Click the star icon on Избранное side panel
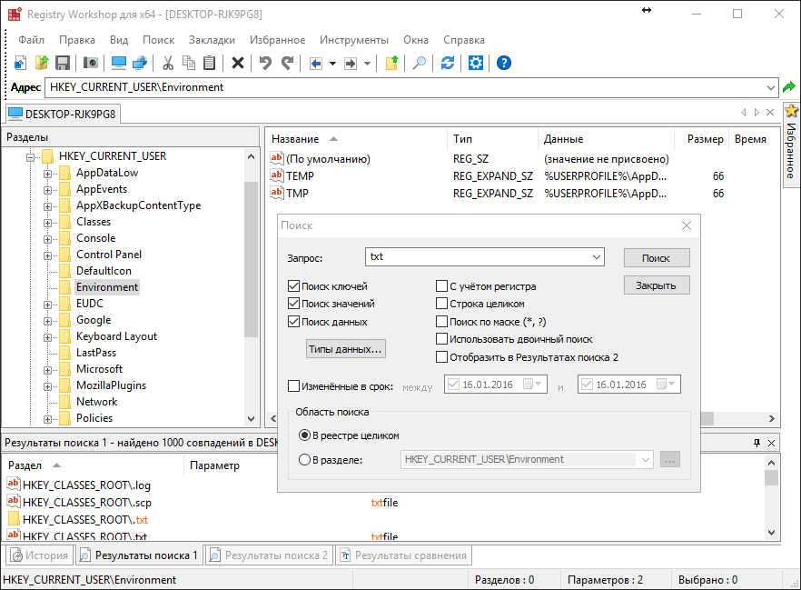Viewport: 801px width, 590px height. [x=791, y=110]
